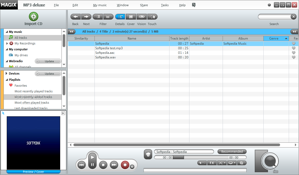This screenshot has height=175, width=299.
Task: Switch to Details view
Action: click(x=120, y=17)
